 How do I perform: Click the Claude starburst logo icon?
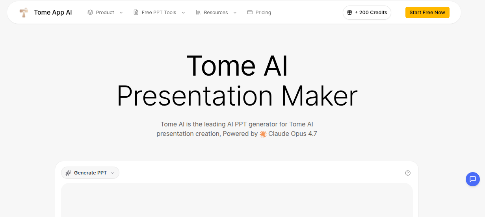(x=263, y=134)
